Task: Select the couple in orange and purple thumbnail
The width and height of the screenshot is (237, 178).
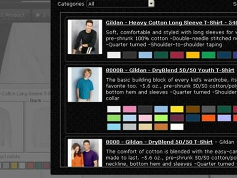Action: (85, 153)
